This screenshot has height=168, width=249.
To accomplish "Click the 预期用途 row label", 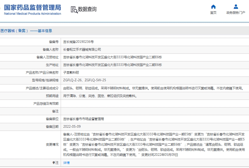I will tap(52, 96).
